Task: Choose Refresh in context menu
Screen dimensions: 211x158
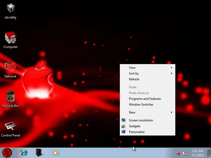Action: [147, 79]
